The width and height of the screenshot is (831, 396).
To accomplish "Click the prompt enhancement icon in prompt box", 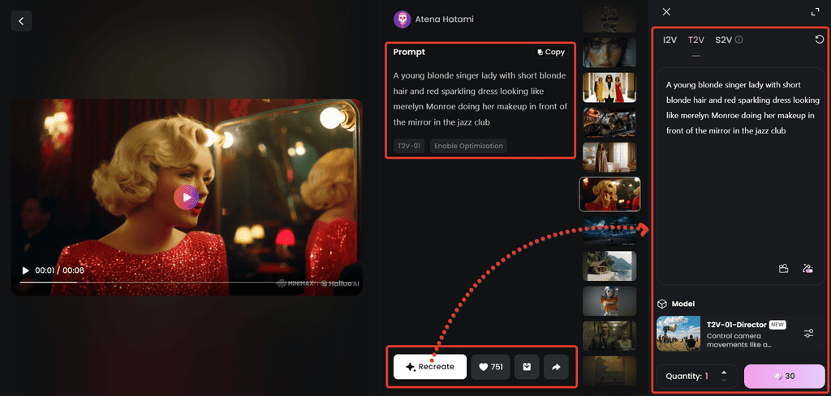I will pos(807,269).
